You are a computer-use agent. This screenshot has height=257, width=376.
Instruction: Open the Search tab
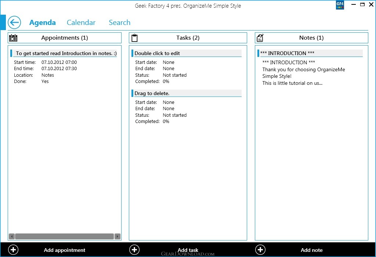click(x=120, y=22)
